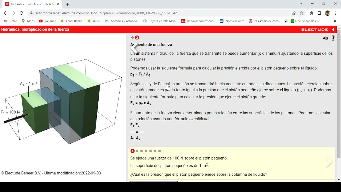Click the 3D hydraulic pistons illustration
Image resolution: width=341 pixels, height=192 pixels.
(x=63, y=102)
